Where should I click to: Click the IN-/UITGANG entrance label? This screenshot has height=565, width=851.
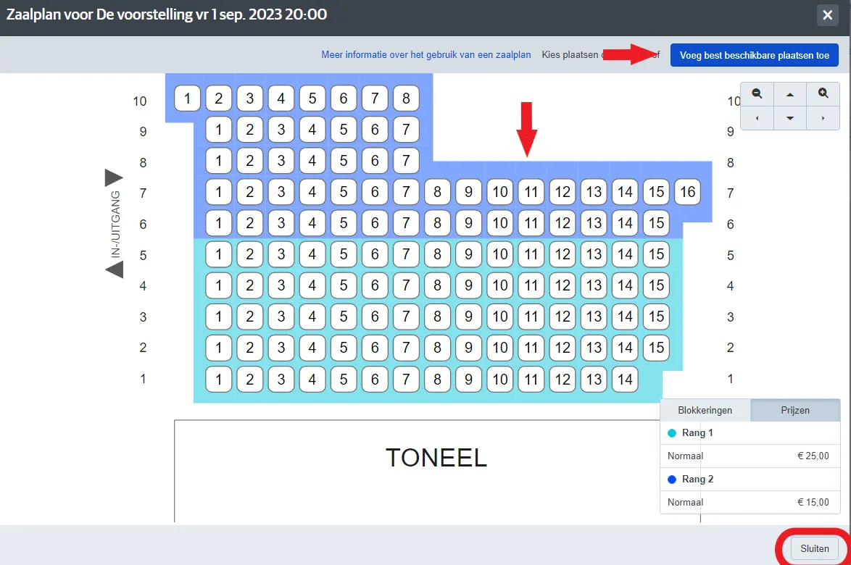[x=115, y=224]
